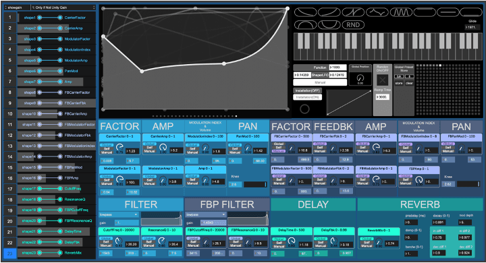
Task: Select row 17 CutoffFreq number tab
Action: click(x=10, y=189)
